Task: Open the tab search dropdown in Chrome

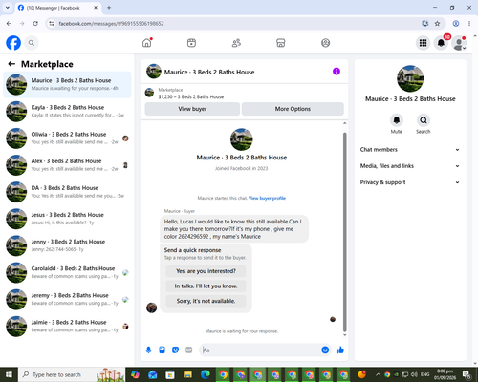Action: pos(8,8)
